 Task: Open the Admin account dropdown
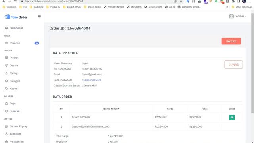point(238,16)
